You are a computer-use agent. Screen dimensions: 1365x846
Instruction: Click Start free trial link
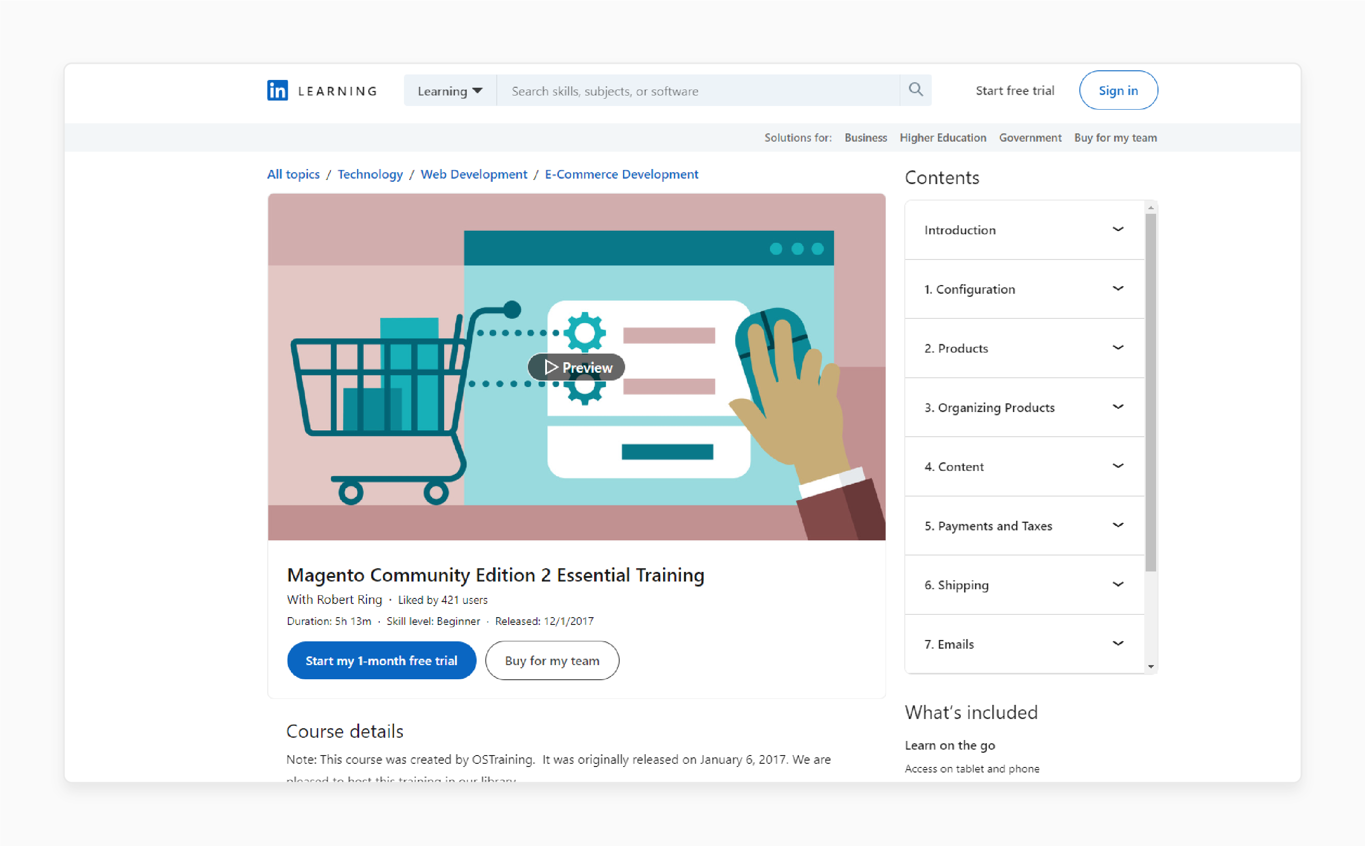click(x=1014, y=90)
